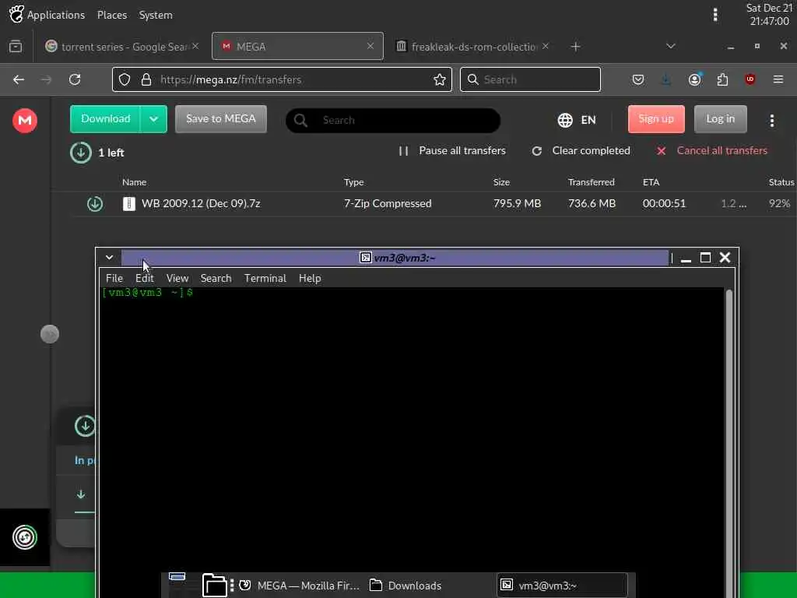Click the Firefox URL address bar
The height and width of the screenshot is (598, 797).
(x=282, y=79)
